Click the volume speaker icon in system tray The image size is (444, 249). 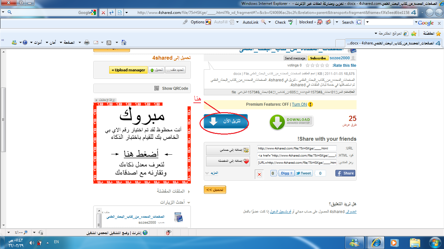pos(32,243)
